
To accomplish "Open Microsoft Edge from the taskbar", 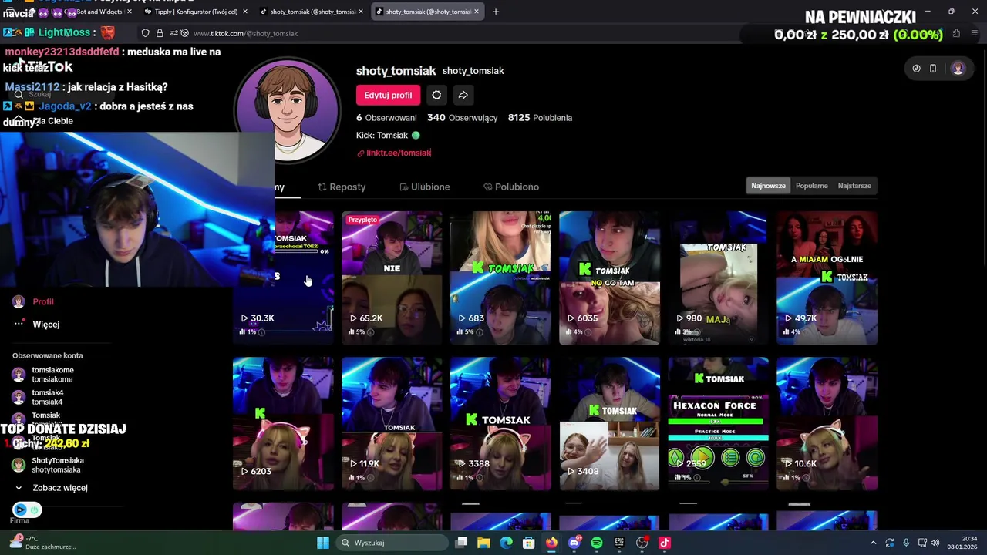I will pos(506,543).
